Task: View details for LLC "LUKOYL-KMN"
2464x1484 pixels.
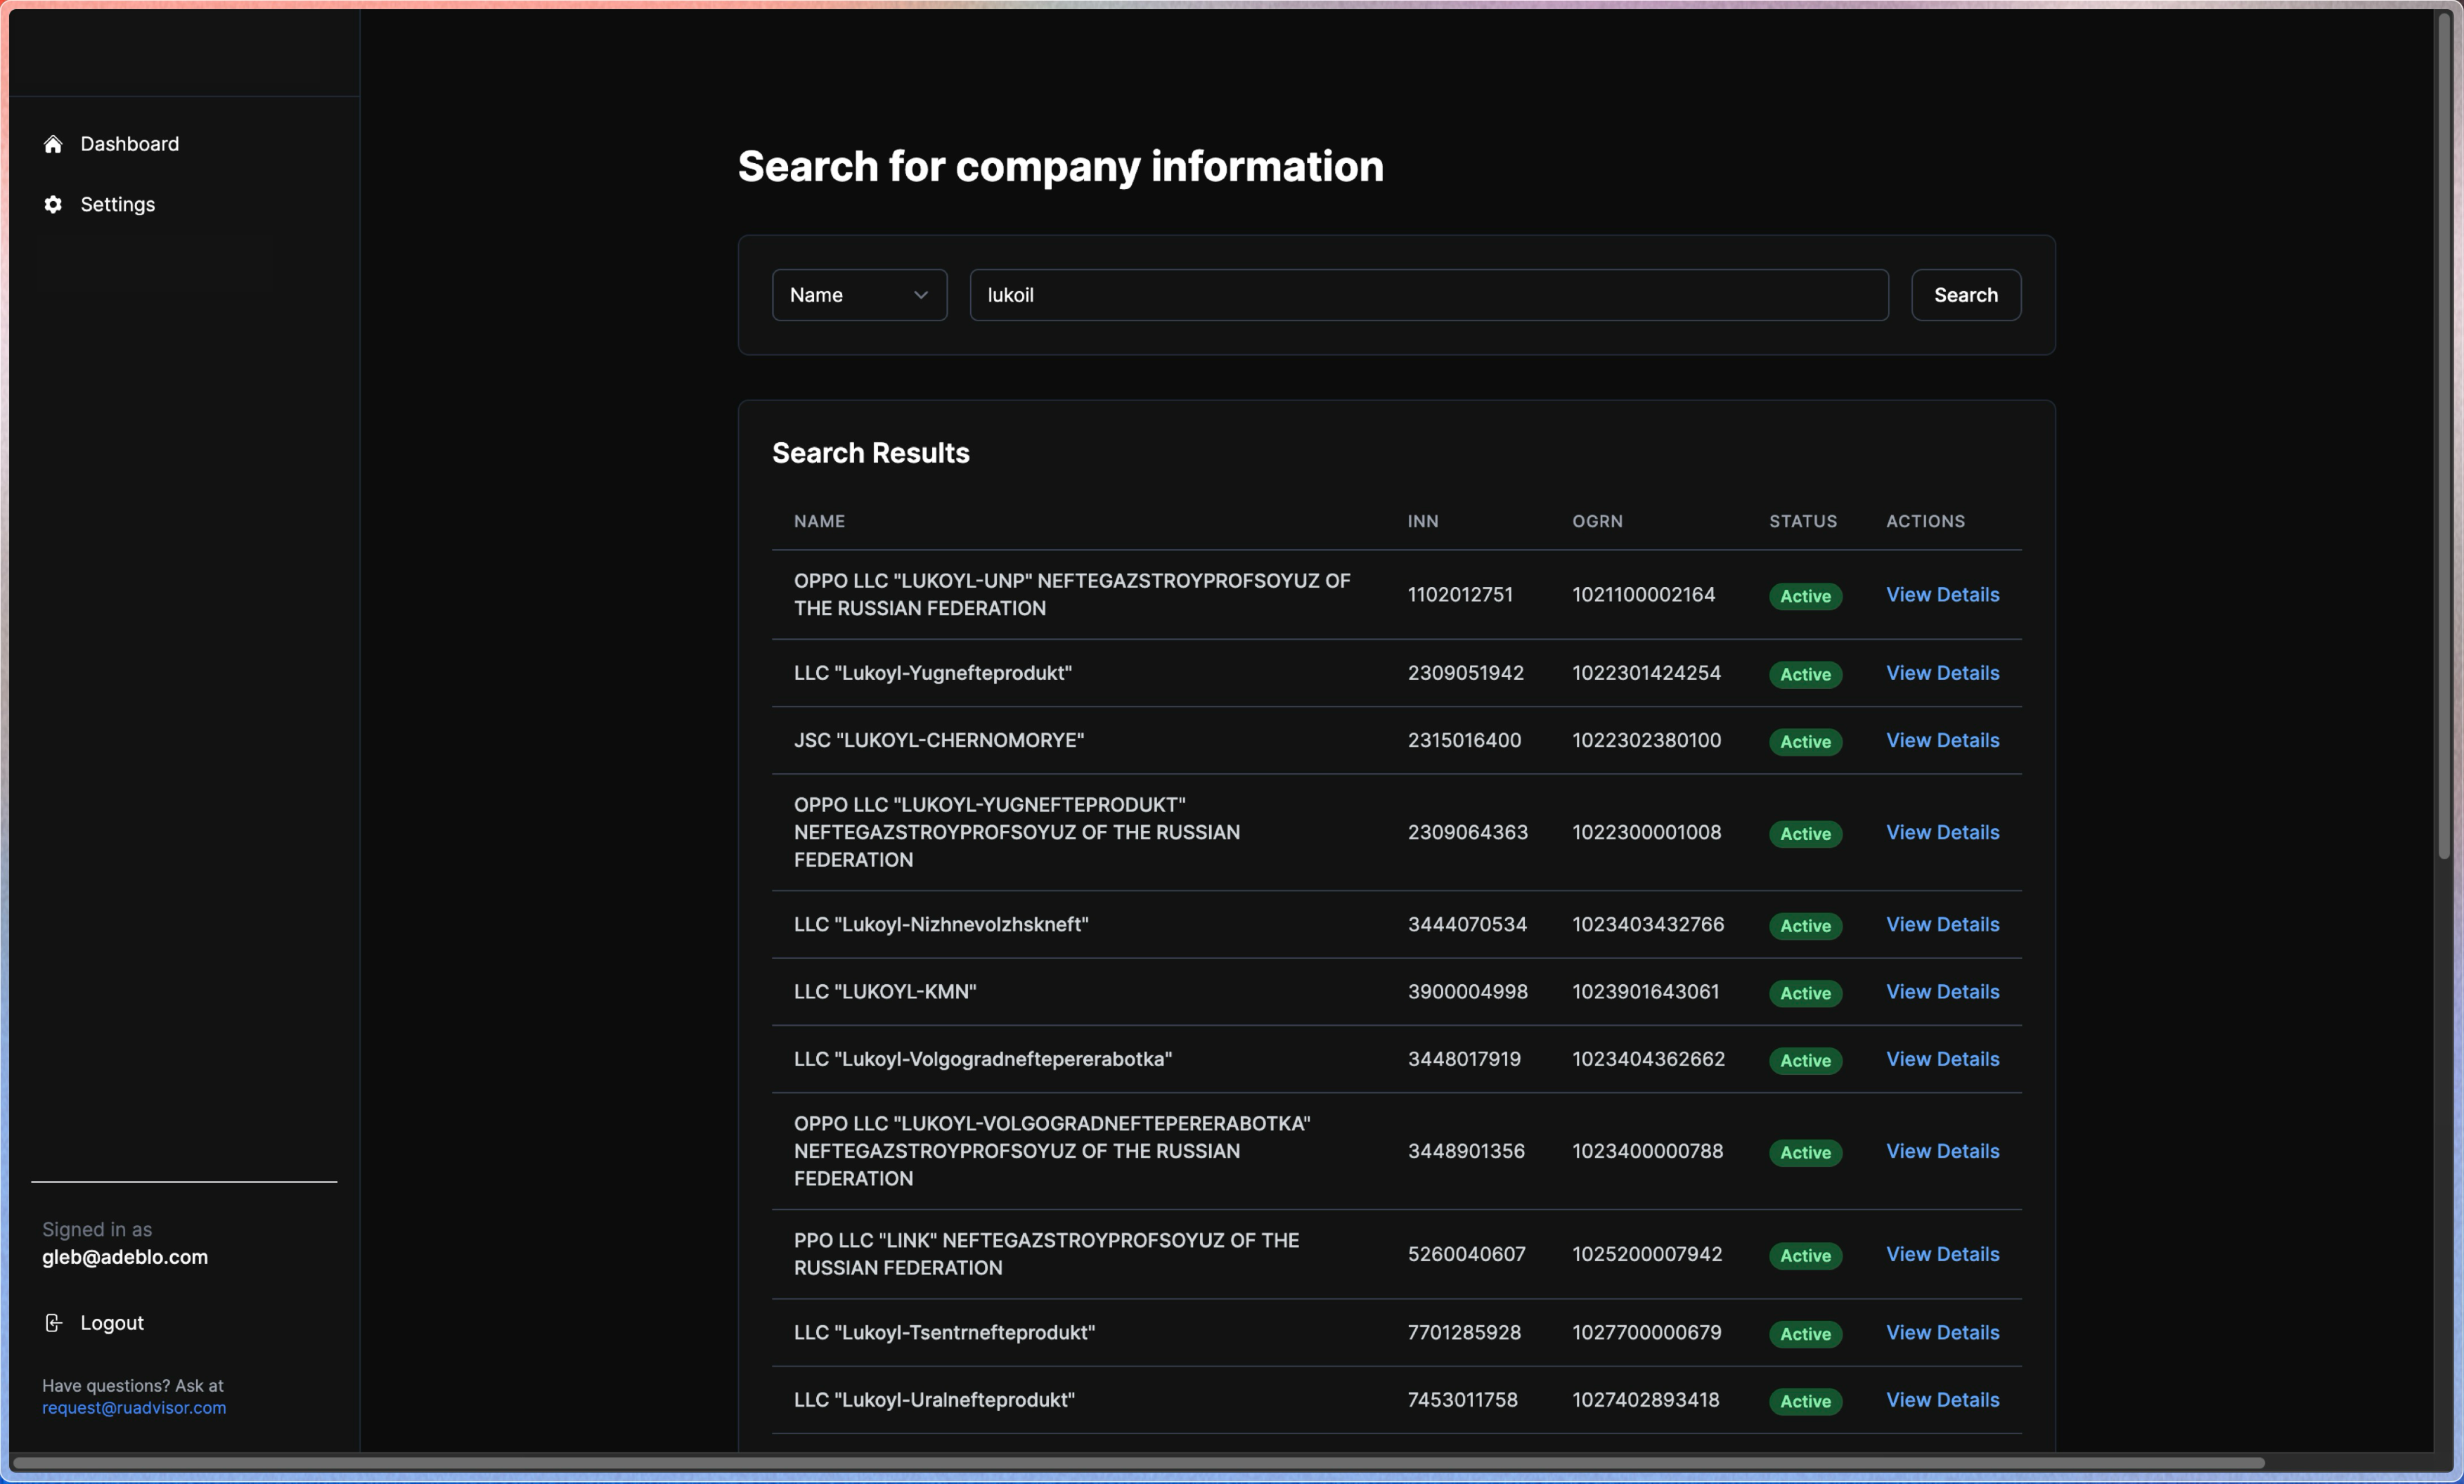Action: pos(1941,992)
